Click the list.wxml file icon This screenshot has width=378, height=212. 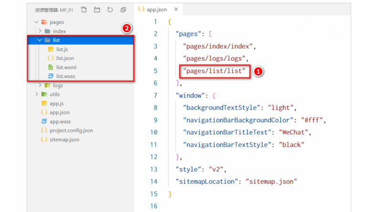click(51, 67)
